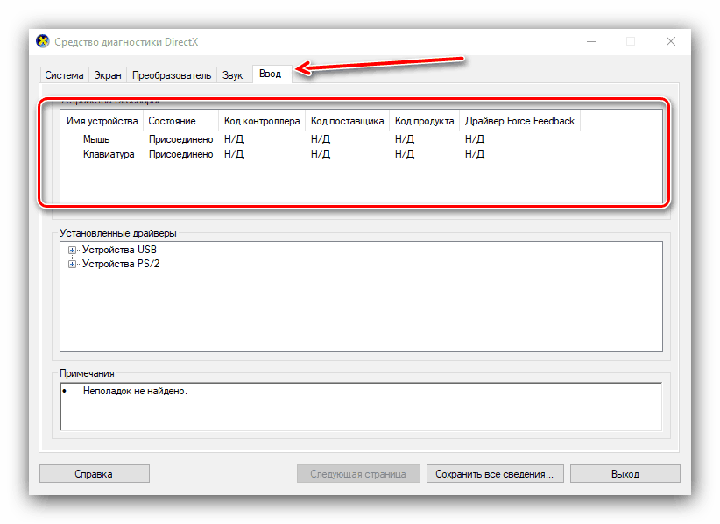Select the Устройства PS/2 tree item label
This screenshot has width=720, height=524.
[121, 264]
